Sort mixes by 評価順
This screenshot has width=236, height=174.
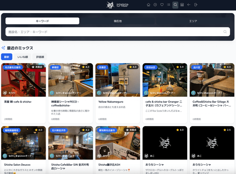pyautogui.click(x=40, y=57)
